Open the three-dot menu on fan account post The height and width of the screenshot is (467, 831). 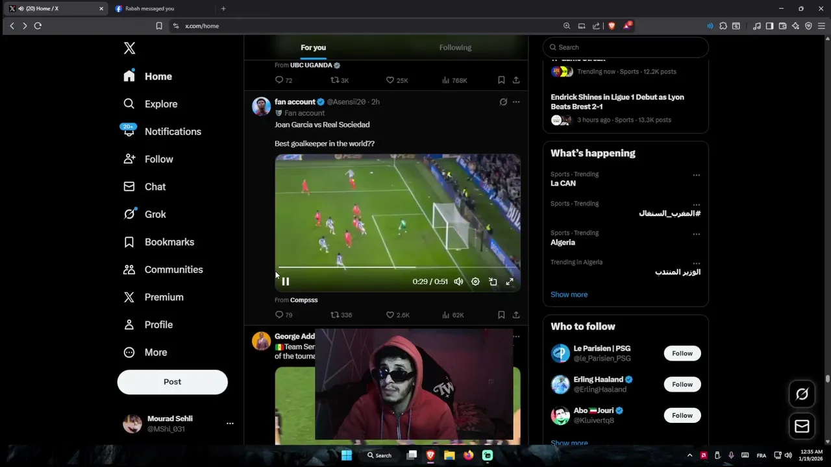coord(516,102)
